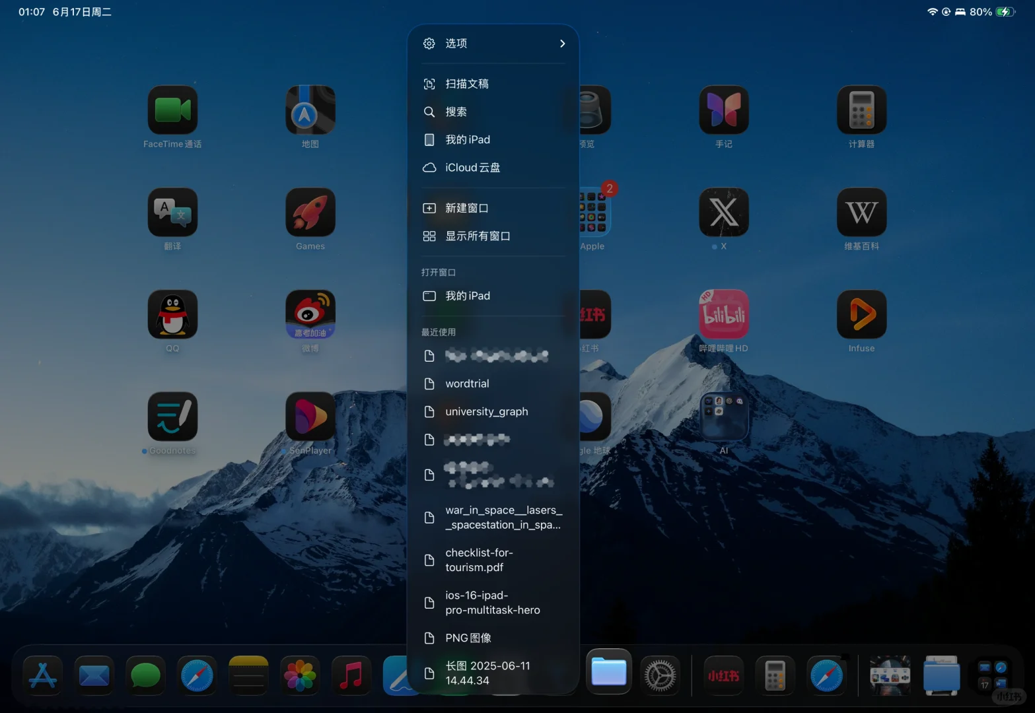The image size is (1035, 713).
Task: Open Photos in the dock
Action: [x=299, y=675]
